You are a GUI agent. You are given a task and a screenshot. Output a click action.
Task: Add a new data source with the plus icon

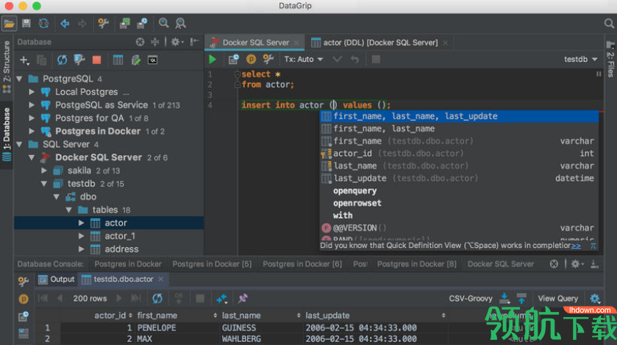coord(24,60)
